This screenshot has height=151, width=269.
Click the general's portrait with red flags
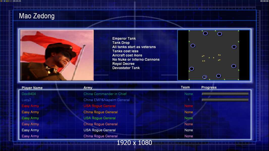[x=57, y=55]
